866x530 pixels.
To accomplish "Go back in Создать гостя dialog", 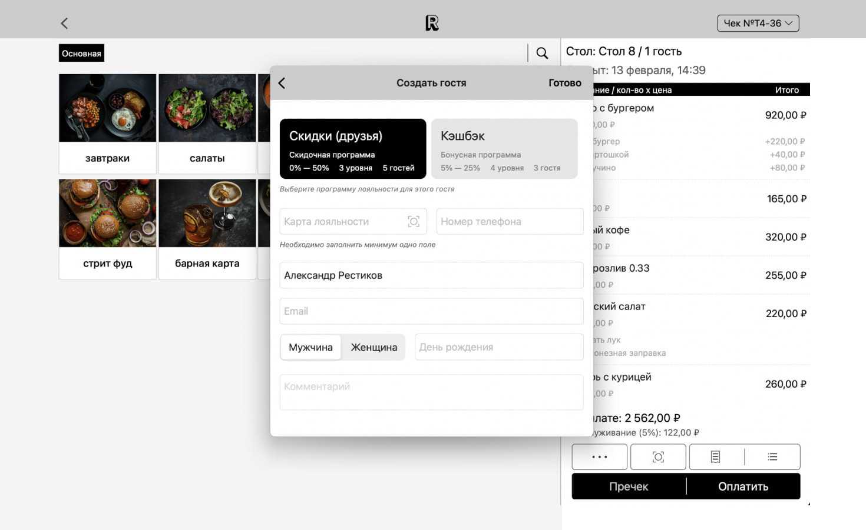I will (x=282, y=83).
